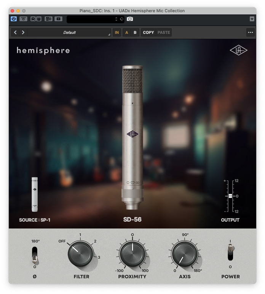This screenshot has width=265, height=294.
Task: Click the PROXIMITY knob
Action: [132, 254]
